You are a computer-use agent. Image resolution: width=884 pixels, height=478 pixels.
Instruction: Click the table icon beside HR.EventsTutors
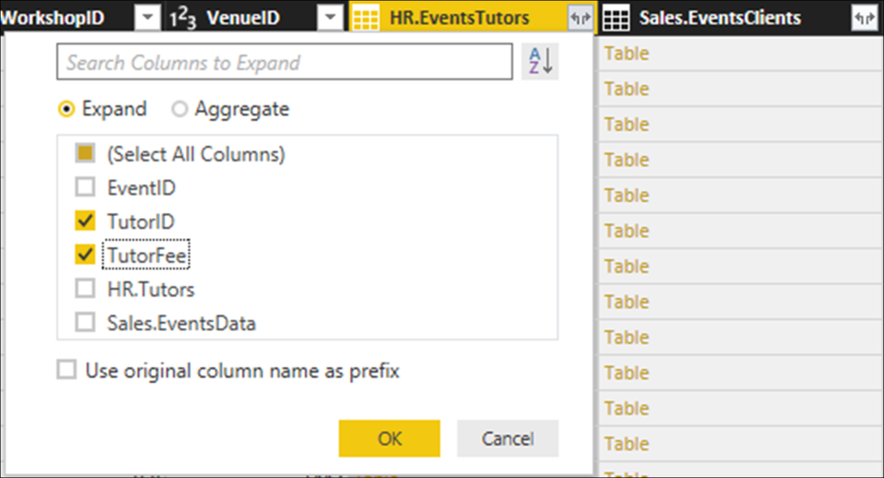point(366,18)
